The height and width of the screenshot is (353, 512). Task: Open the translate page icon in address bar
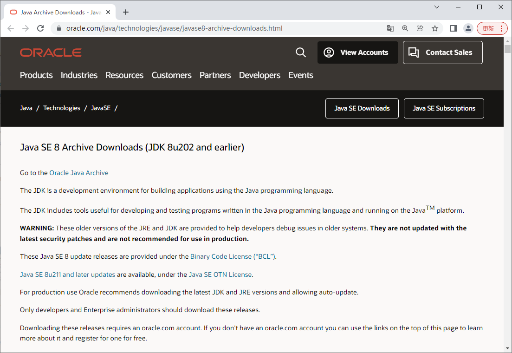pos(390,28)
